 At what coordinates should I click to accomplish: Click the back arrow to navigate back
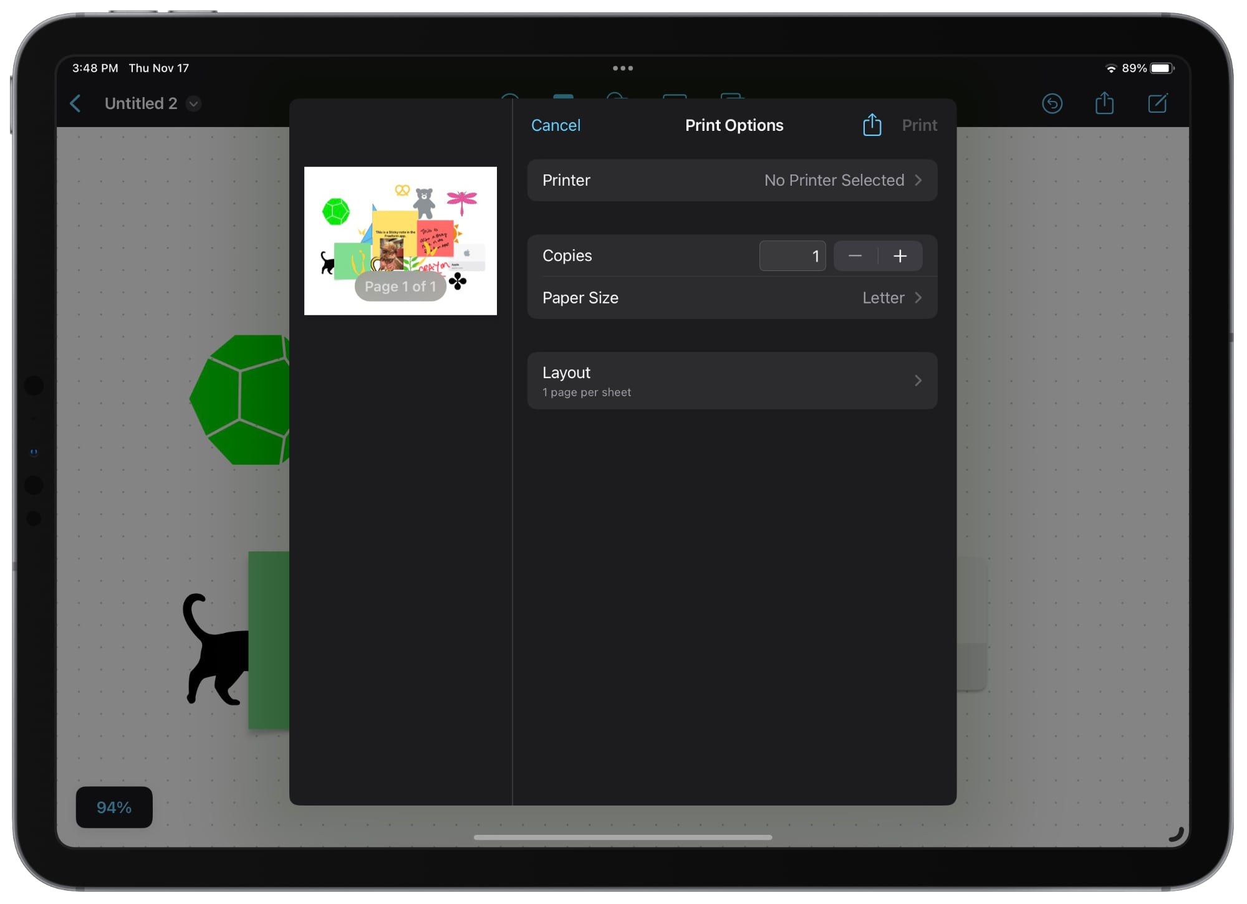(x=77, y=103)
